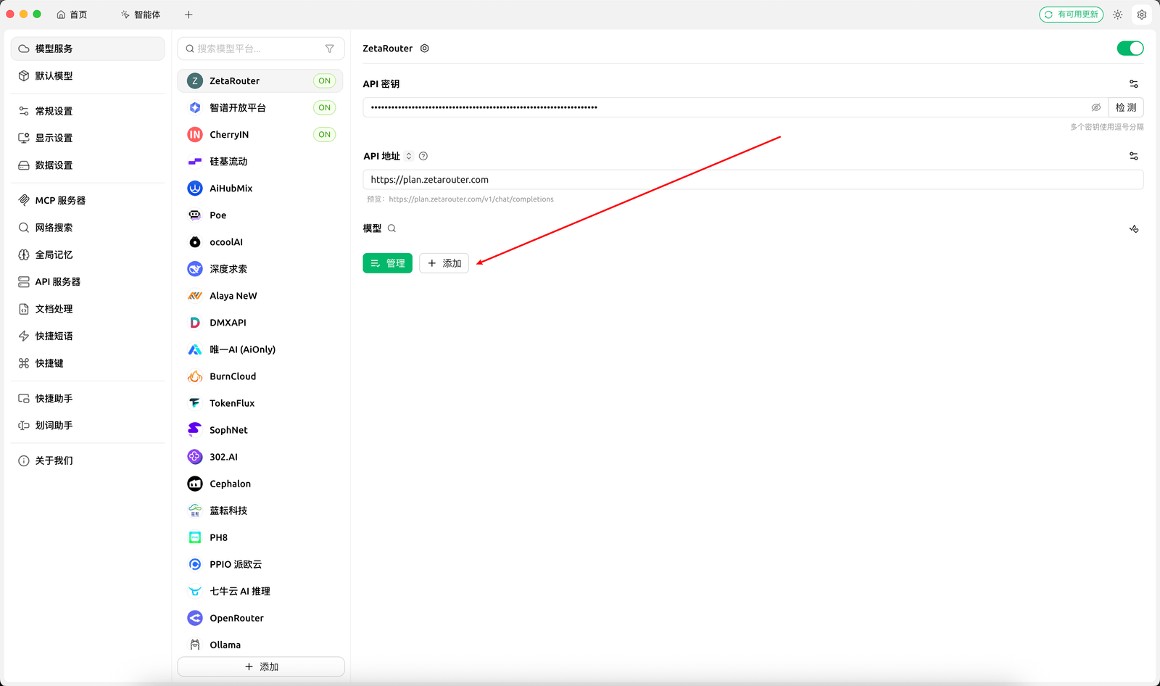This screenshot has height=686, width=1160.
Task: Switch to the 智能体 tab
Action: [141, 15]
